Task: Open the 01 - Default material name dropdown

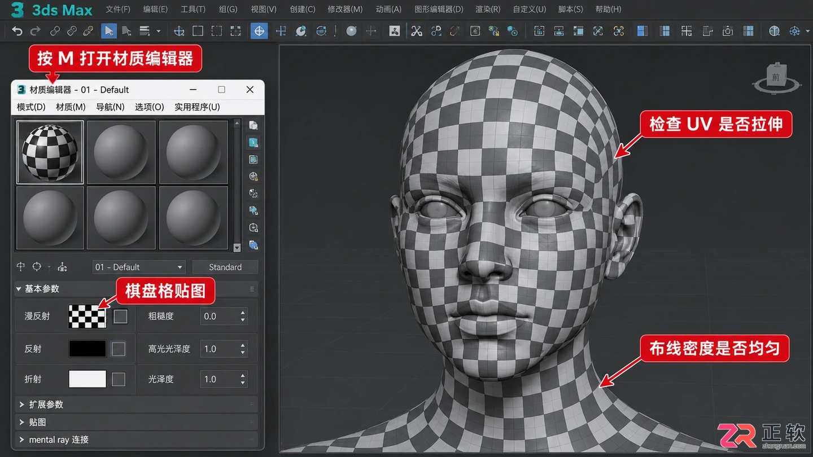Action: point(138,267)
